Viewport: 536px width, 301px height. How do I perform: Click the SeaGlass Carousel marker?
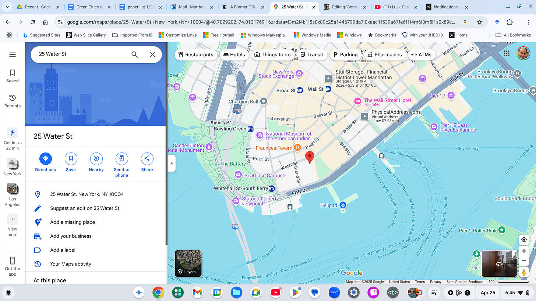click(x=239, y=174)
